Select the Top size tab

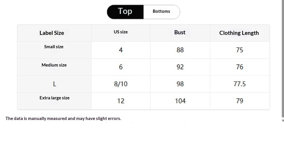125,12
